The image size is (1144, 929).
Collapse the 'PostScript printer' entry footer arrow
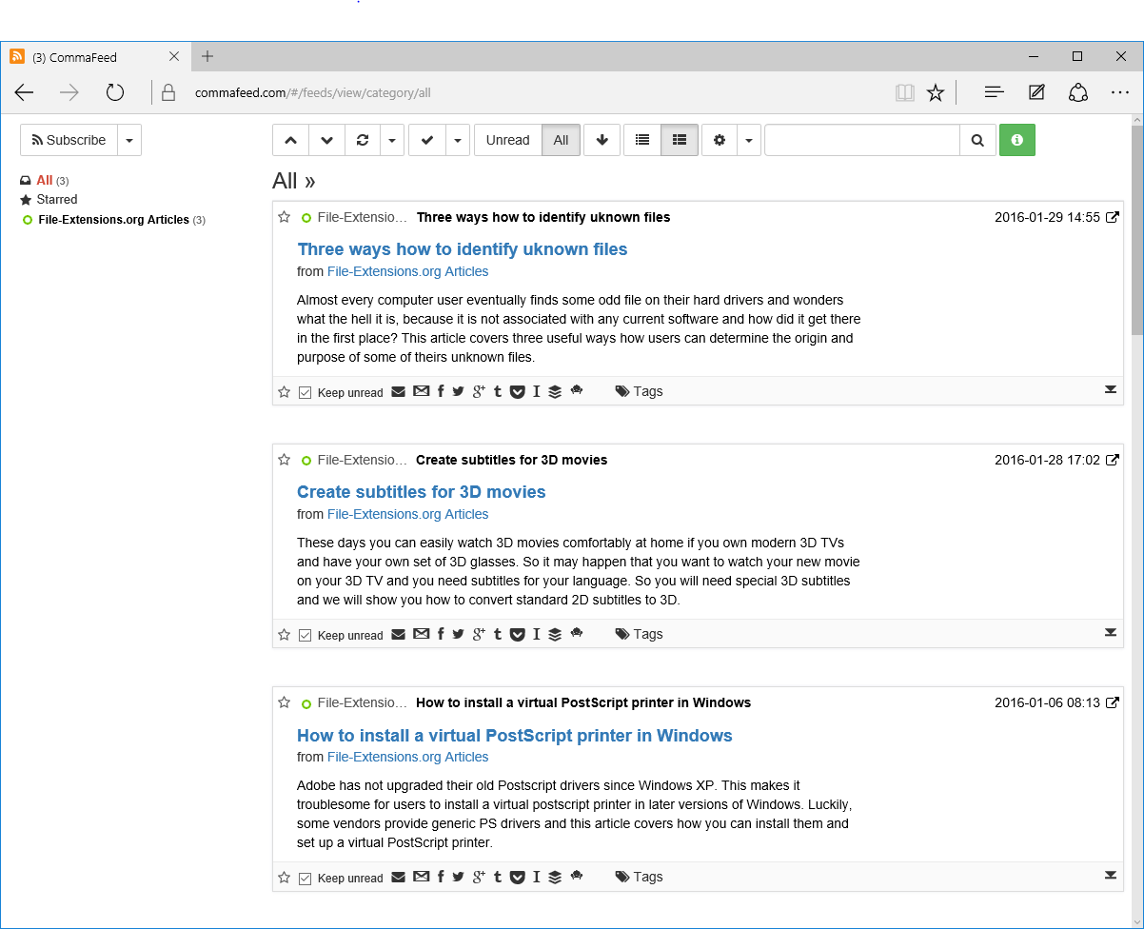1111,876
